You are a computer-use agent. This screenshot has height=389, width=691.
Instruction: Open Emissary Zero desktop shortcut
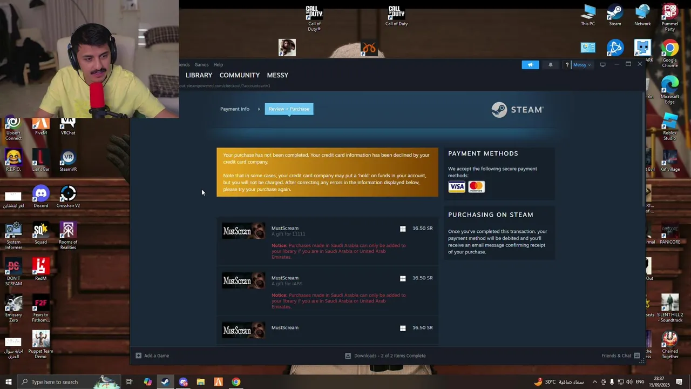coord(13,309)
